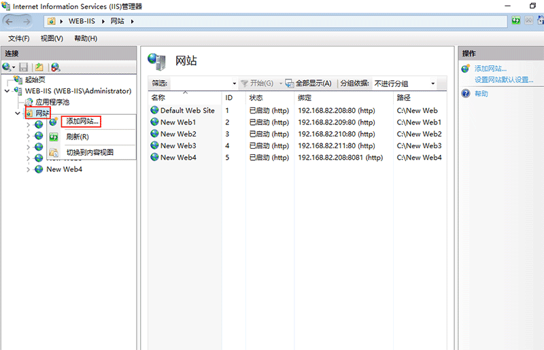Click the content view icon in the context menu

pos(54,152)
